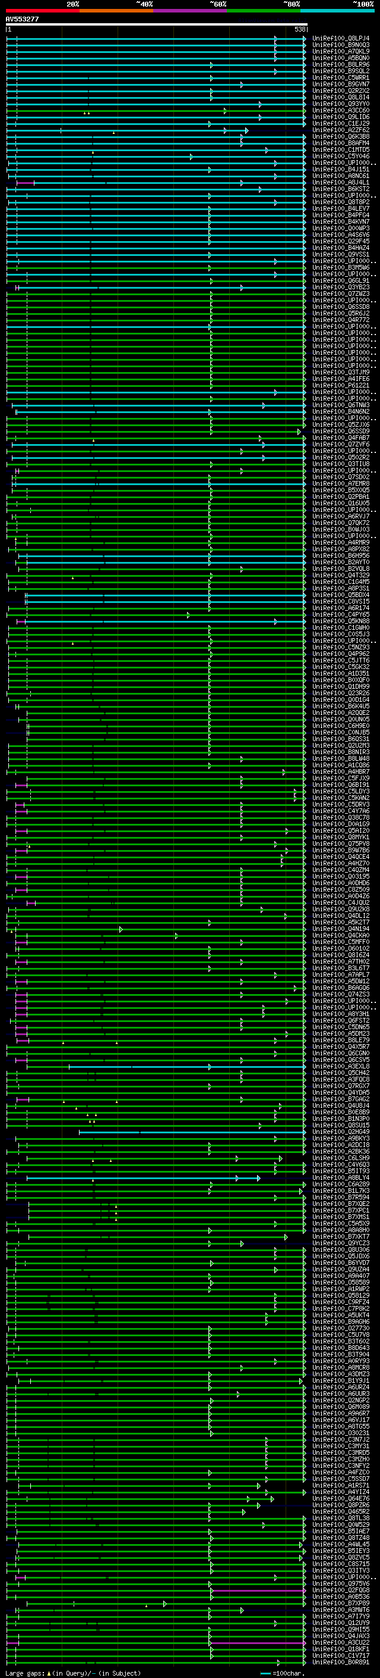Screen dimensions: 380x1678
Task: Select hit label UniRef100_D0A1G9
Action: click(341, 824)
